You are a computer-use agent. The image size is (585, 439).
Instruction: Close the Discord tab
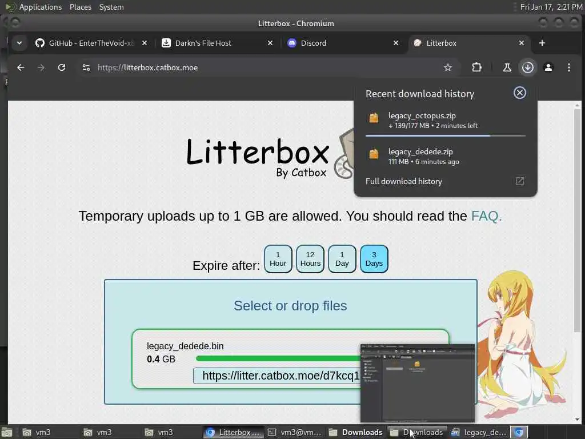point(396,43)
